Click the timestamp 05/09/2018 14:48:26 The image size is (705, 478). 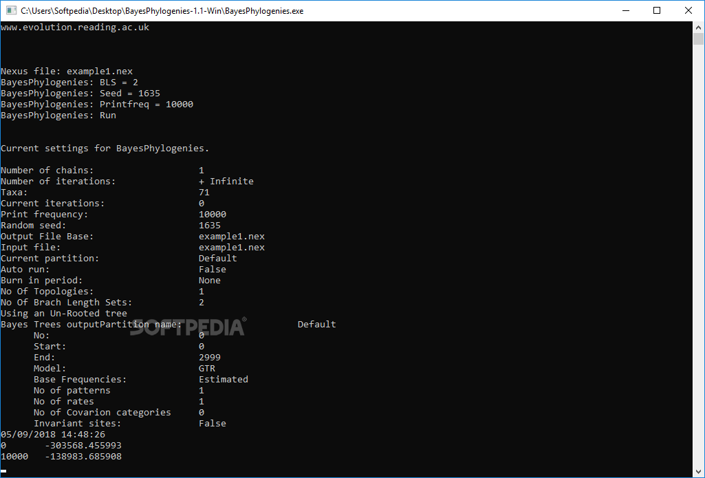pos(53,435)
